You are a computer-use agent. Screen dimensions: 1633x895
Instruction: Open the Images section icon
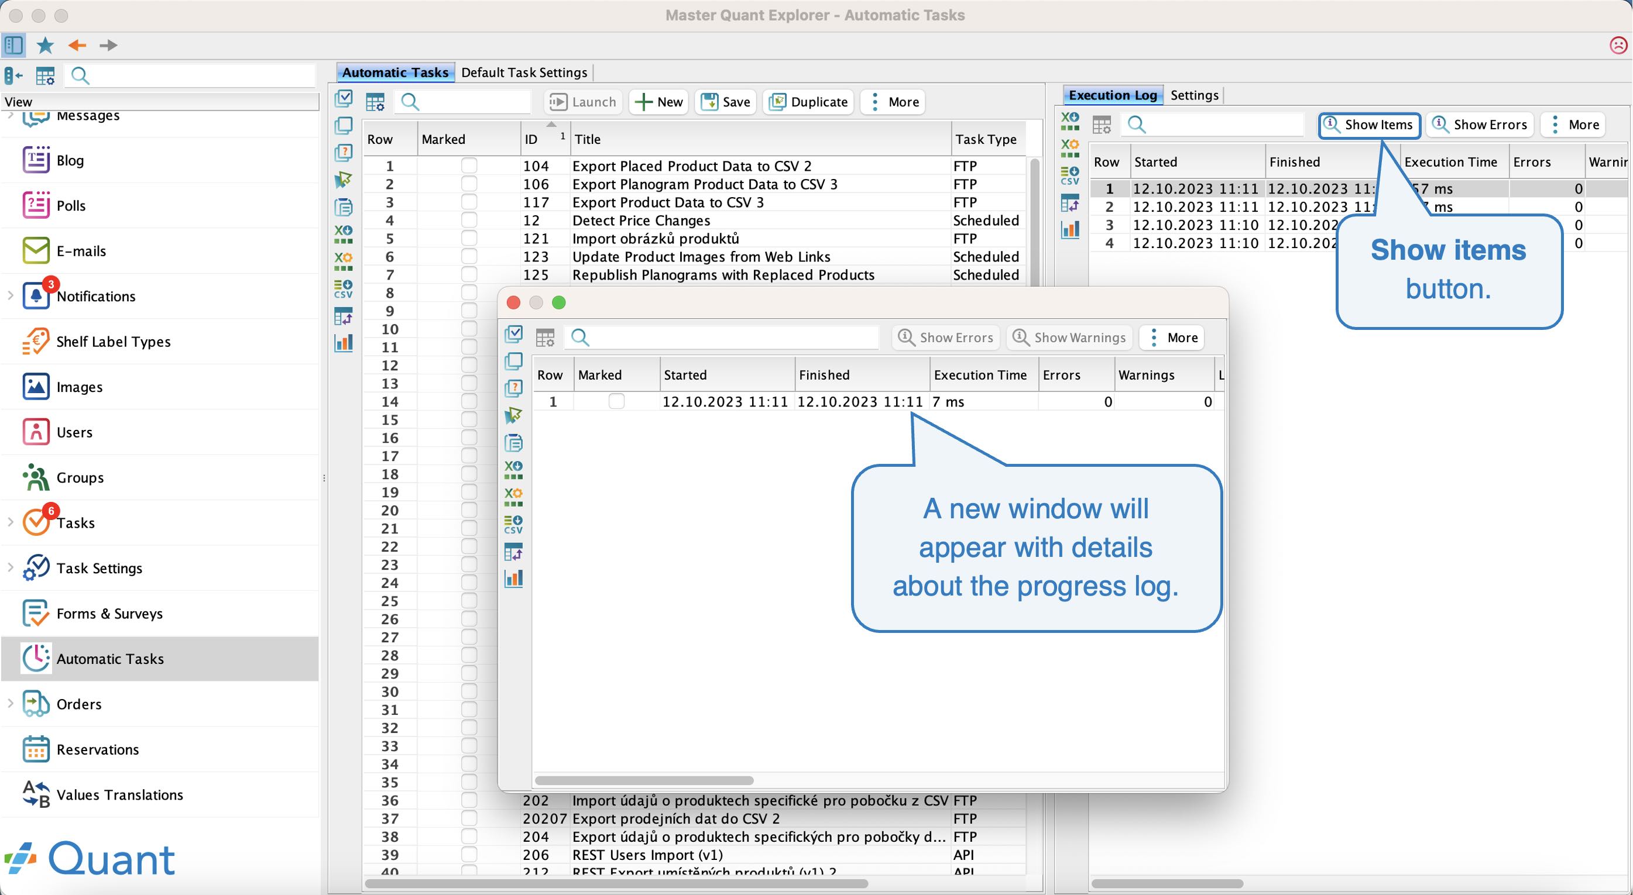point(36,387)
